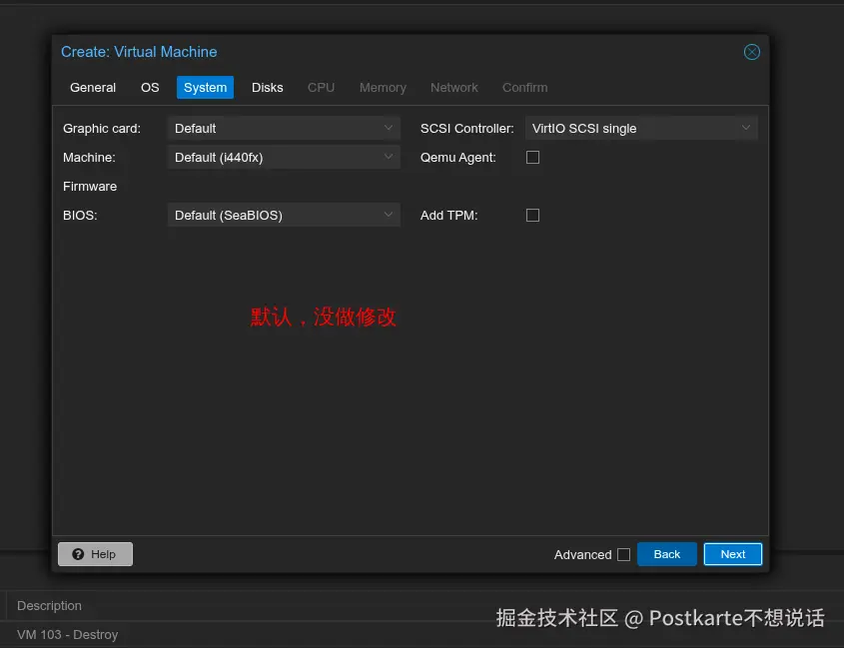Click the Qemu Agent label
The width and height of the screenshot is (844, 648).
coord(458,157)
